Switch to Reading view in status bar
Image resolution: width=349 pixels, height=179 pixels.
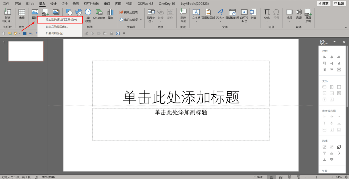click(x=289, y=177)
